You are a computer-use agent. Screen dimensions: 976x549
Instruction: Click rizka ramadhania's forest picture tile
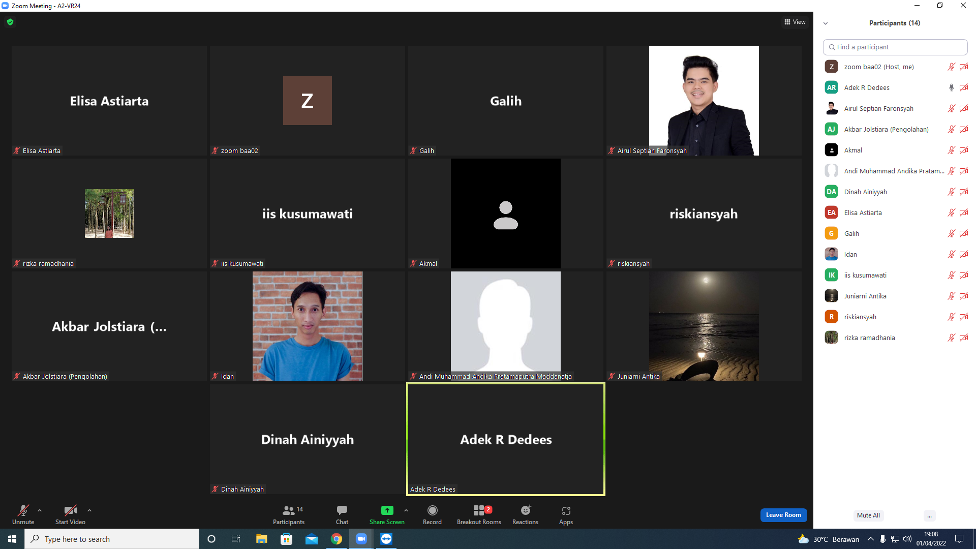tap(109, 213)
